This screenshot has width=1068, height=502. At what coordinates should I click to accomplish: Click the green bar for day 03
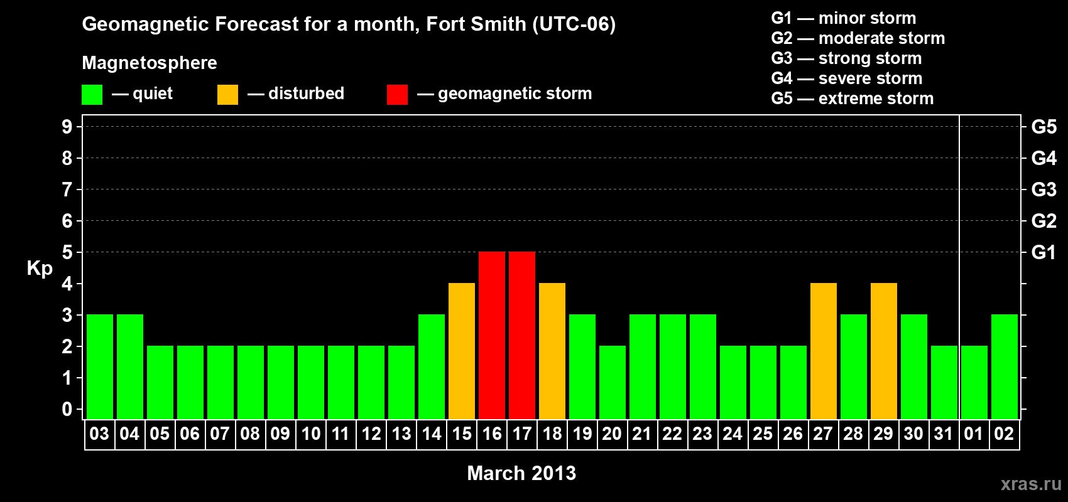coord(100,366)
